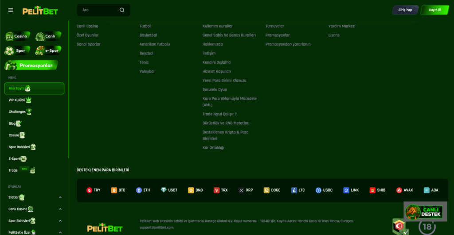Open the Özel Oyunlar link
This screenshot has height=235, width=454.
(x=87, y=35)
